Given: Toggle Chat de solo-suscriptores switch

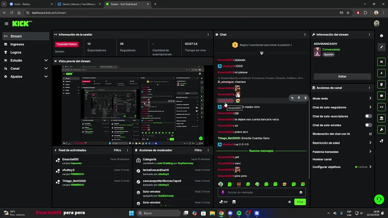Looking at the screenshot, I should [368, 116].
